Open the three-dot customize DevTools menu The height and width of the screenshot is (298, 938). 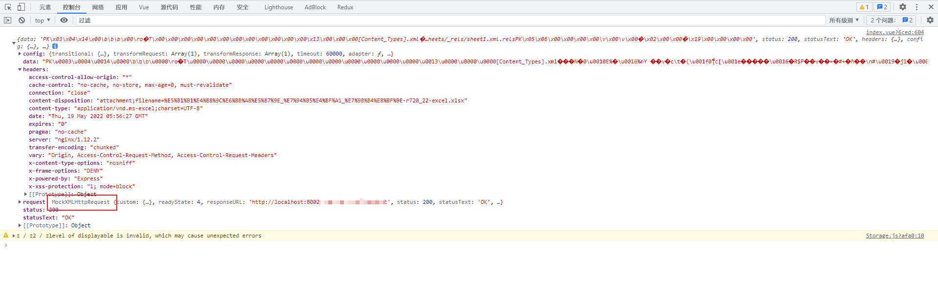(x=917, y=7)
